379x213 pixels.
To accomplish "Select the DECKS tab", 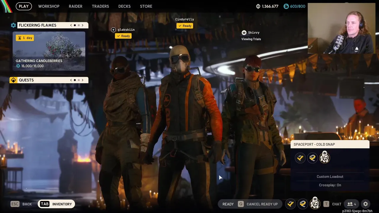I will point(125,6).
